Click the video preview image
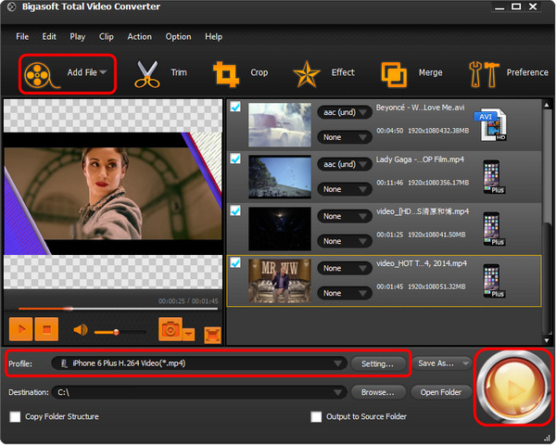 (113, 194)
